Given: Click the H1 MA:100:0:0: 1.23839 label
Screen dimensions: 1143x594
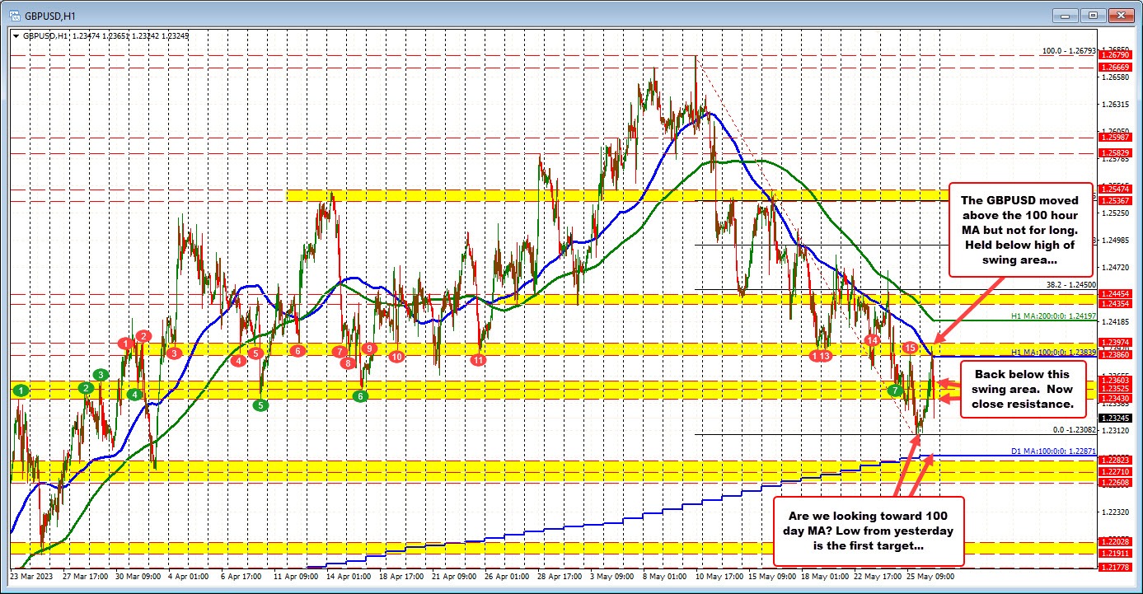Looking at the screenshot, I should (1054, 351).
